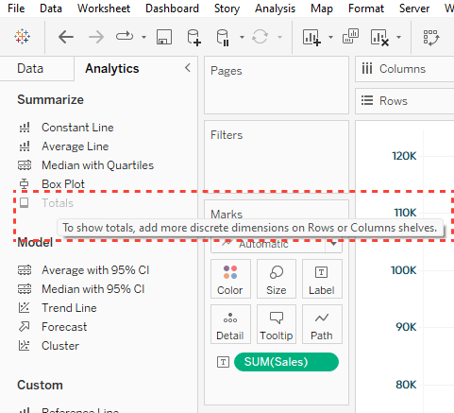
Task: Click the Trend Line icon
Action: (x=25, y=307)
